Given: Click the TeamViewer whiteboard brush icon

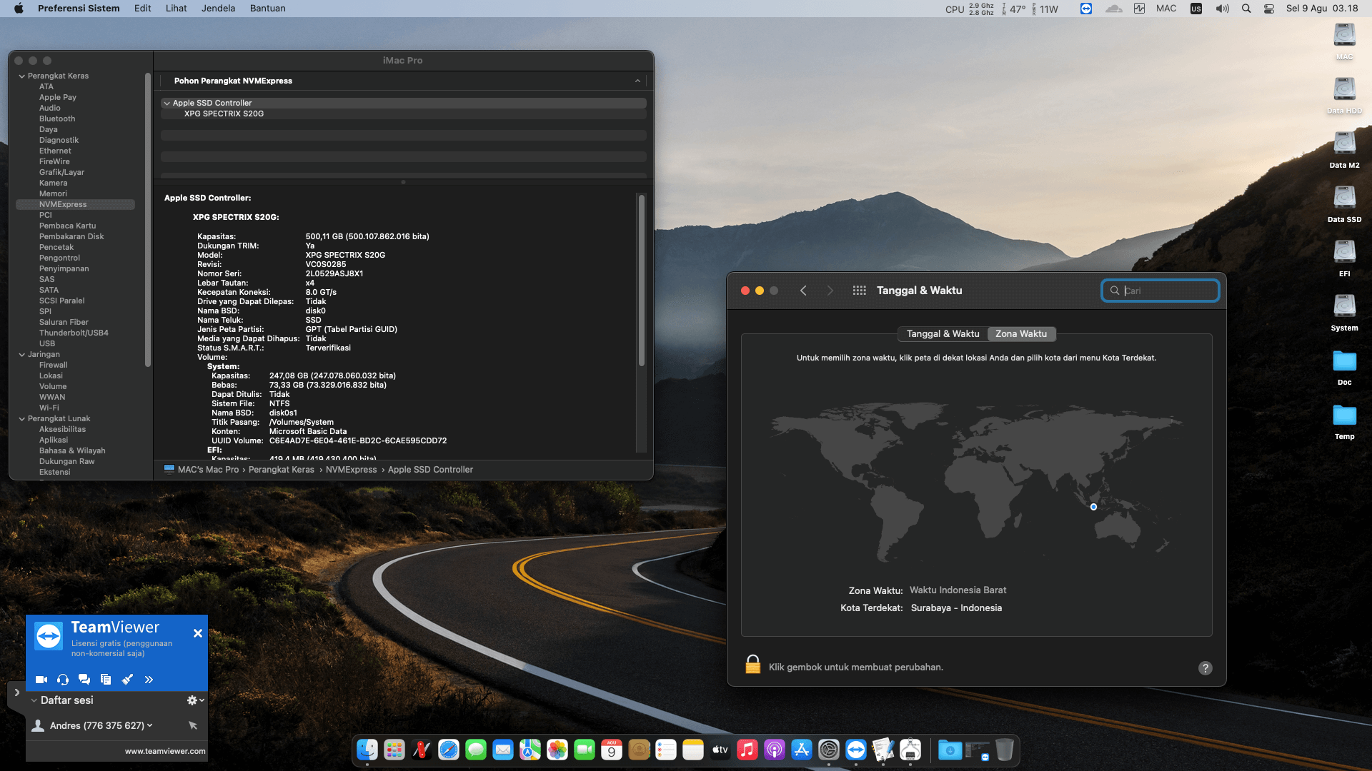Looking at the screenshot, I should tap(127, 680).
